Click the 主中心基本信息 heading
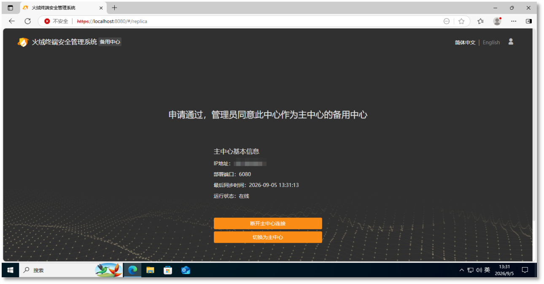This screenshot has width=544, height=284. [x=236, y=151]
